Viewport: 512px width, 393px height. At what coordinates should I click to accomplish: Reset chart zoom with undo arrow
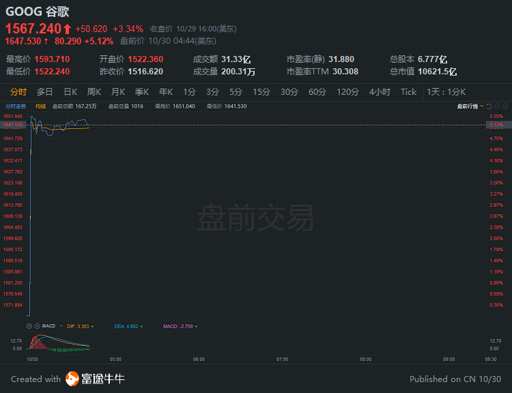489,106
